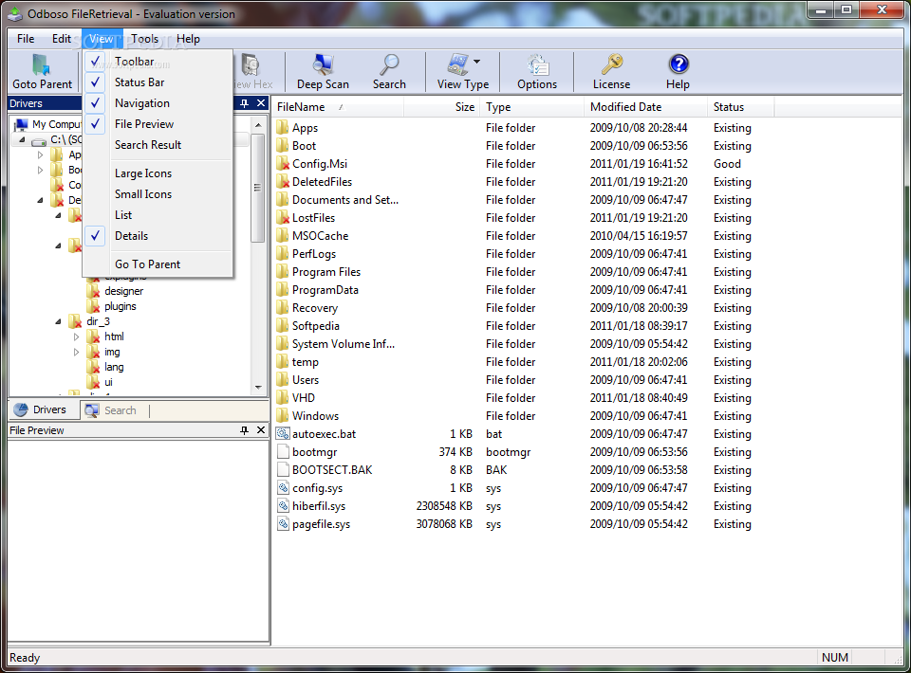Image resolution: width=911 pixels, height=673 pixels.
Task: Sort by Modified Date column header
Action: [x=646, y=107]
